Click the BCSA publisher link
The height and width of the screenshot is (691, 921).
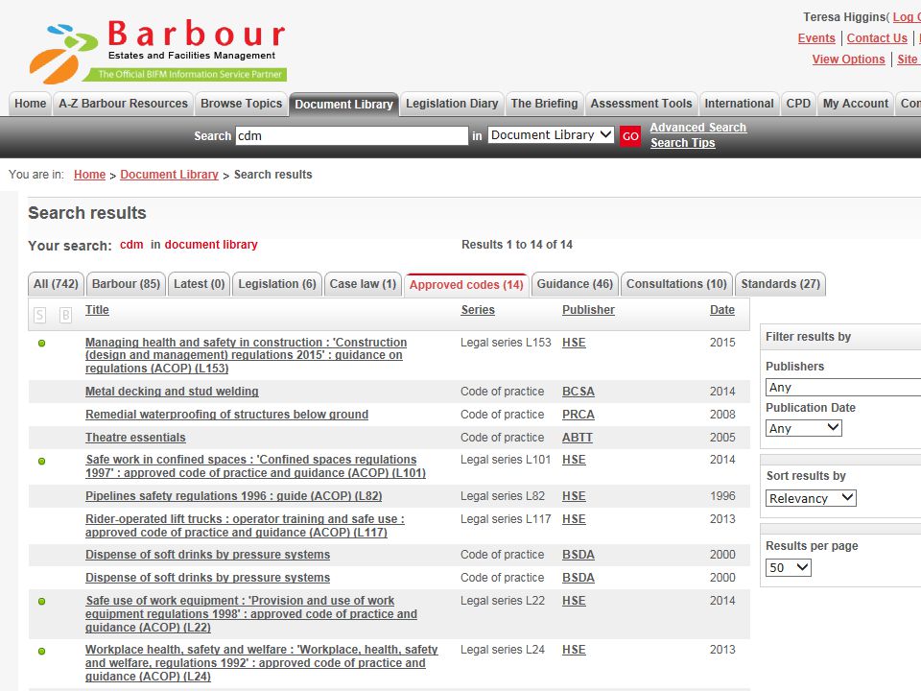[578, 392]
